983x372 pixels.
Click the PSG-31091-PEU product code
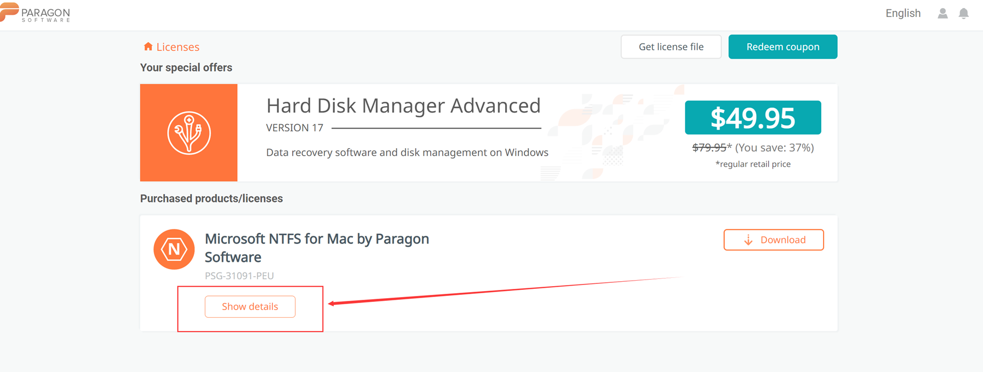coord(239,276)
